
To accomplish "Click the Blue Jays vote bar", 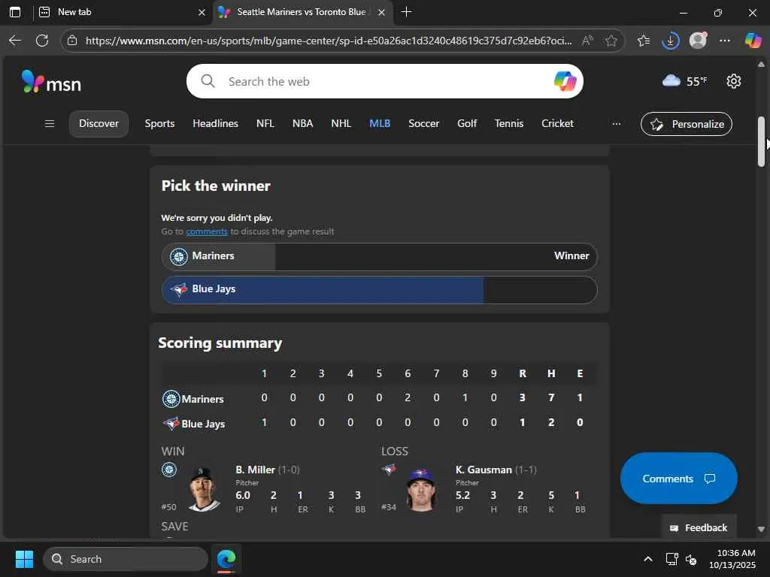I will [379, 290].
